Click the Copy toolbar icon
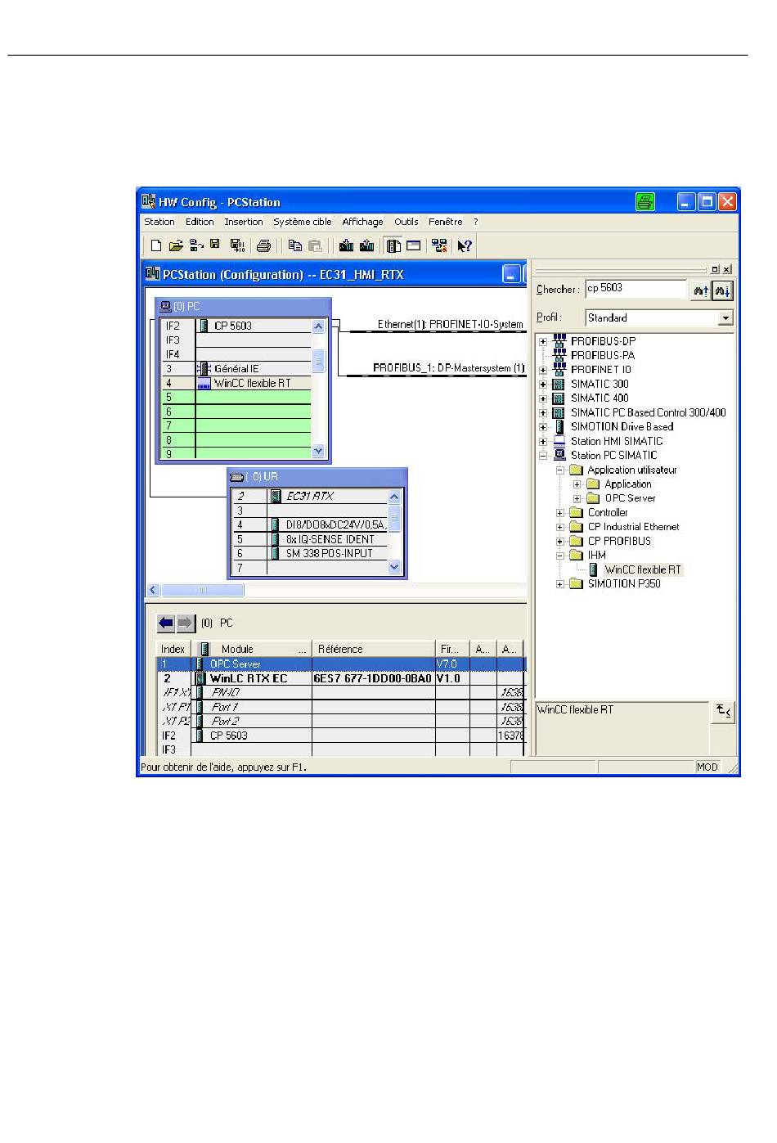The height and width of the screenshot is (1143, 777). pyautogui.click(x=295, y=245)
